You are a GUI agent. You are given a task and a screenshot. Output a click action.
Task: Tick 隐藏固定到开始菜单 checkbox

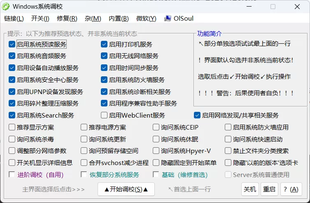[x=156, y=163]
